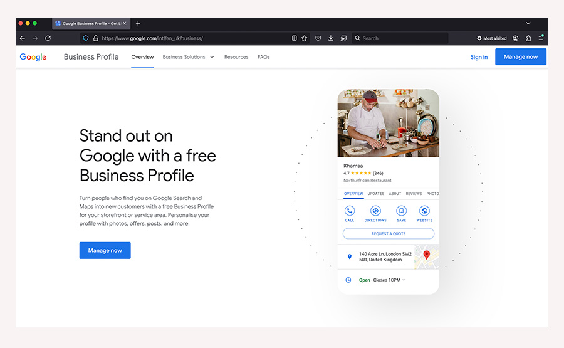
Task: Click the padlock site security icon
Action: 96,38
